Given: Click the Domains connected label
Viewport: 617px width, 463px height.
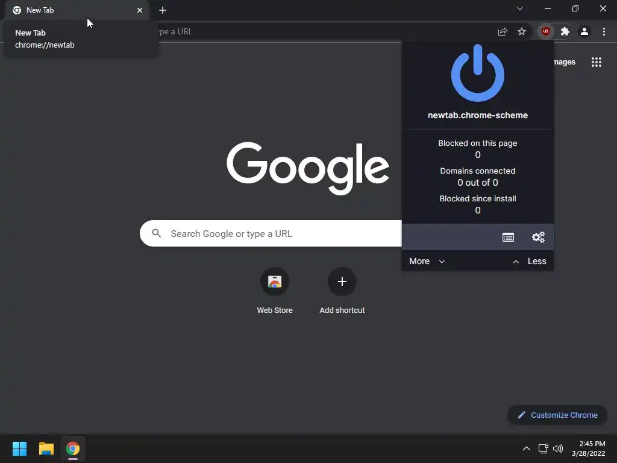Looking at the screenshot, I should click(x=478, y=171).
